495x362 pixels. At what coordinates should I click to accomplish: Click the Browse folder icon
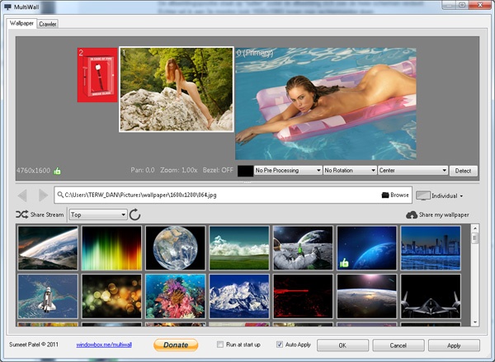point(384,195)
